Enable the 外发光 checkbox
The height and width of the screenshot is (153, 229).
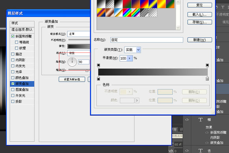click(x=13, y=95)
